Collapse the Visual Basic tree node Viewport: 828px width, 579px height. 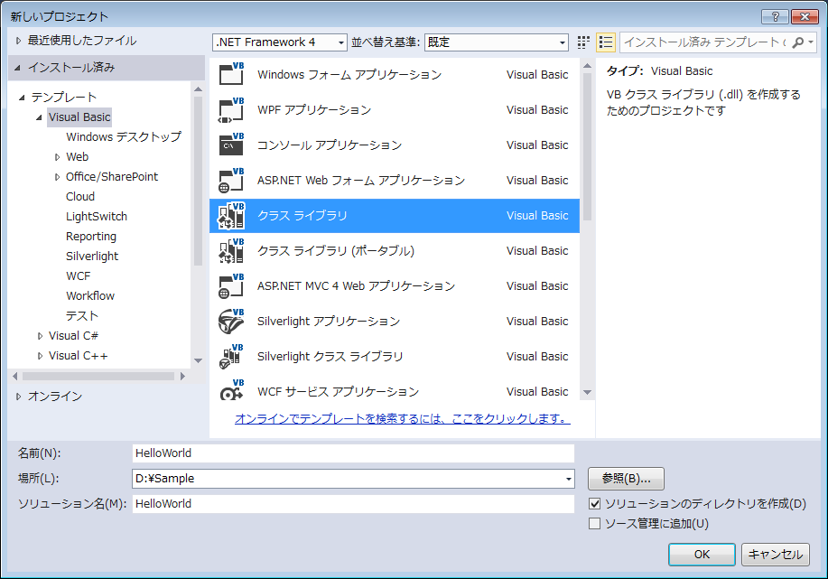(x=39, y=117)
